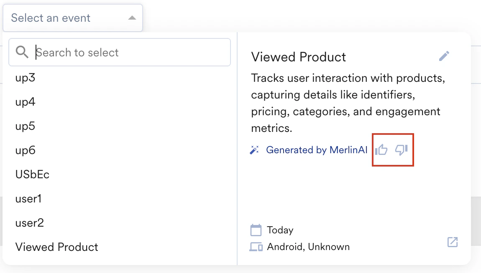
Task: Open Viewed Product via the external link icon
Action: [x=453, y=242]
